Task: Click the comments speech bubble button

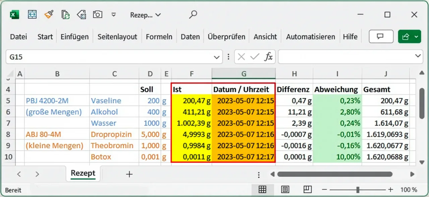Action: coord(381,37)
